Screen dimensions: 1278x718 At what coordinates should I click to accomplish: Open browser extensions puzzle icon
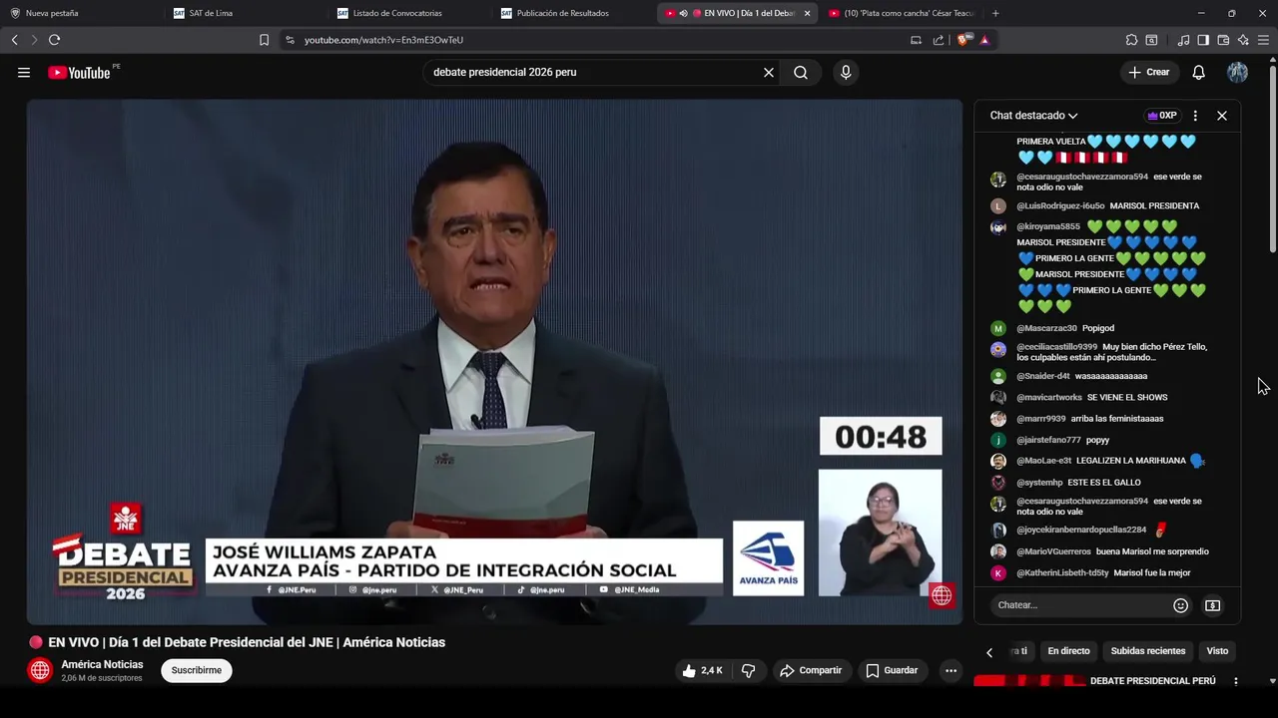click(x=1131, y=40)
